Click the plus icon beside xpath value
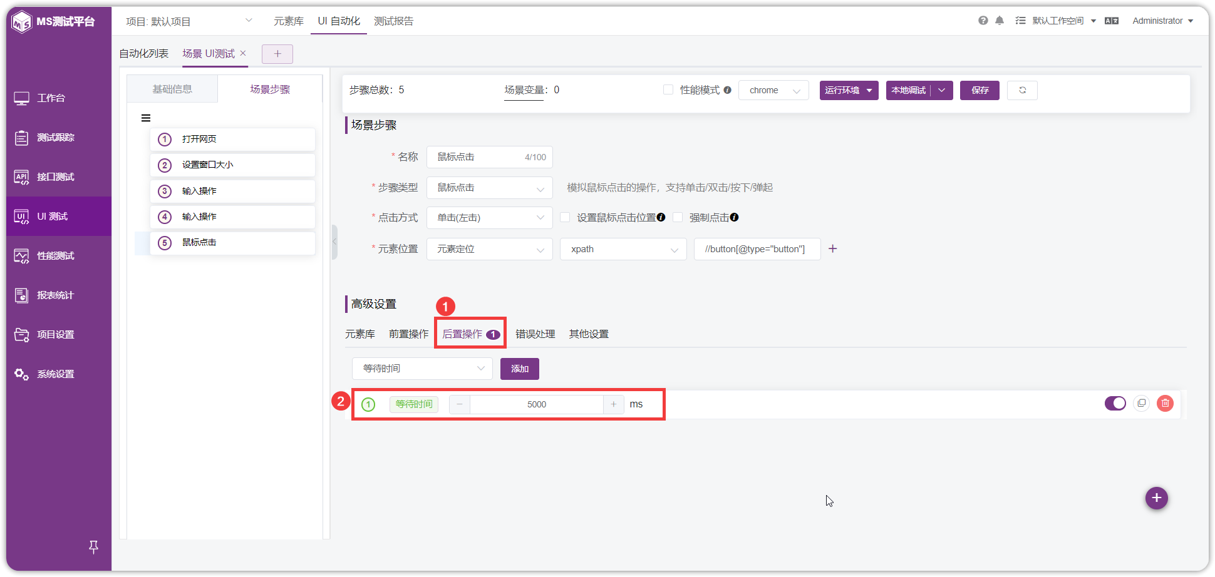The height and width of the screenshot is (577, 1215). tap(833, 249)
